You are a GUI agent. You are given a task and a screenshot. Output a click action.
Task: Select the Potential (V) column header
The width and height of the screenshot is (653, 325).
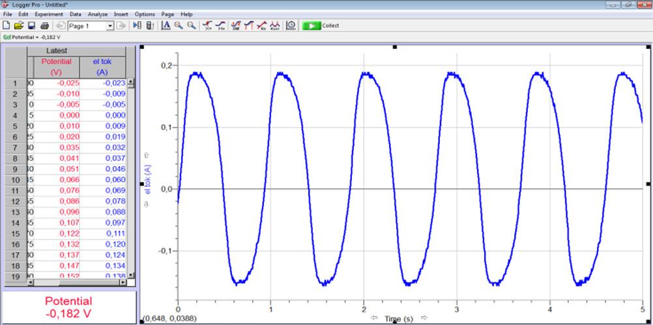tap(56, 66)
